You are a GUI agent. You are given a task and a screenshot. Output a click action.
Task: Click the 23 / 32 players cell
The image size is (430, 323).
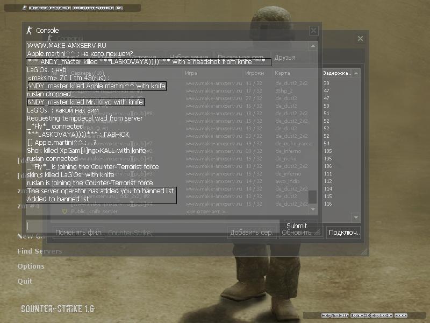click(x=254, y=136)
